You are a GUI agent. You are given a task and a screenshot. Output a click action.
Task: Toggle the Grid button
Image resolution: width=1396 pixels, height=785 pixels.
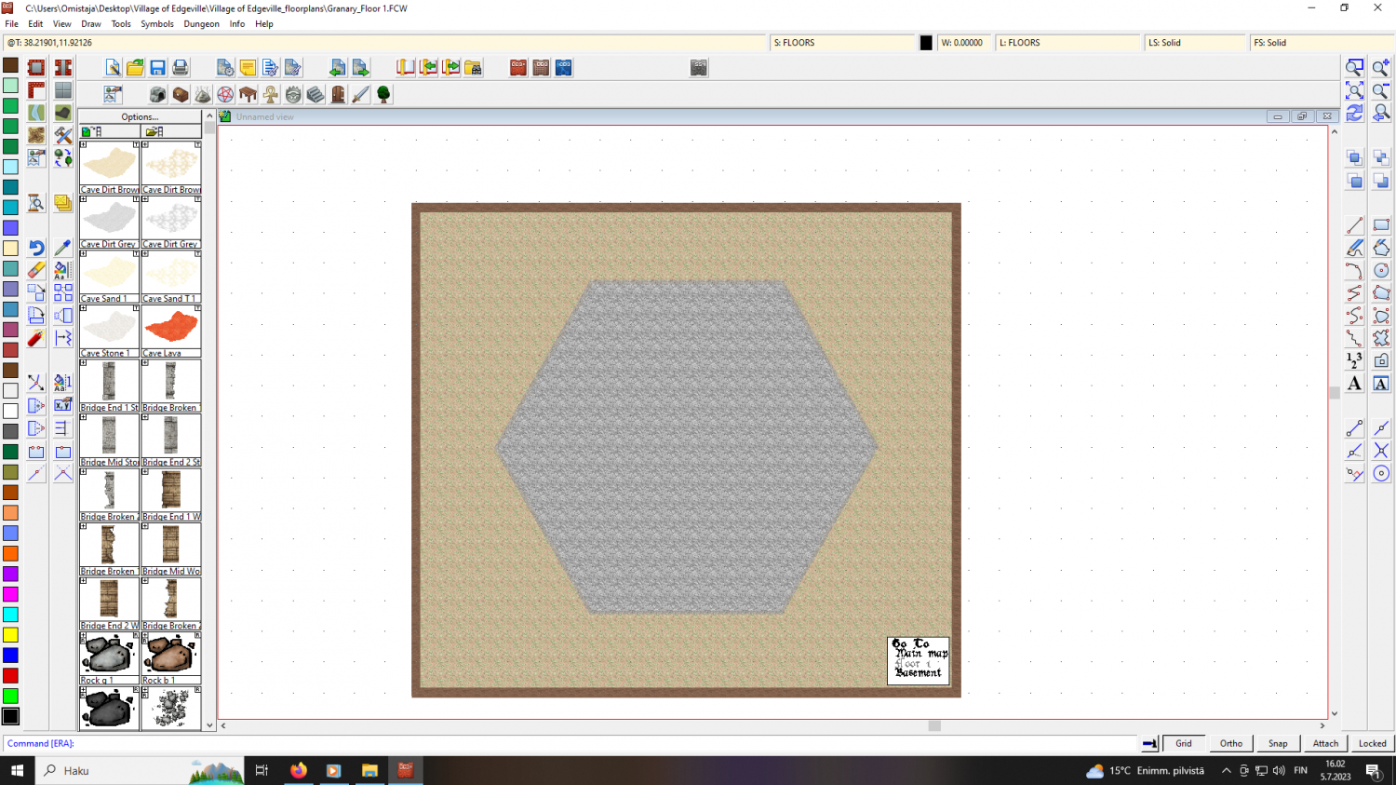[x=1184, y=743]
